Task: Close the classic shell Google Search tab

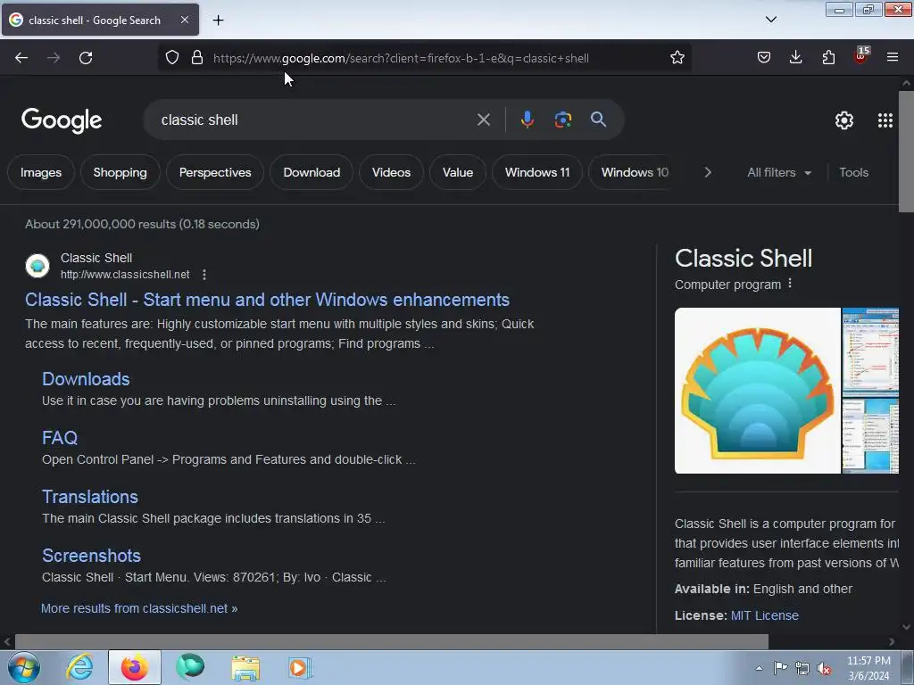Action: (184, 20)
